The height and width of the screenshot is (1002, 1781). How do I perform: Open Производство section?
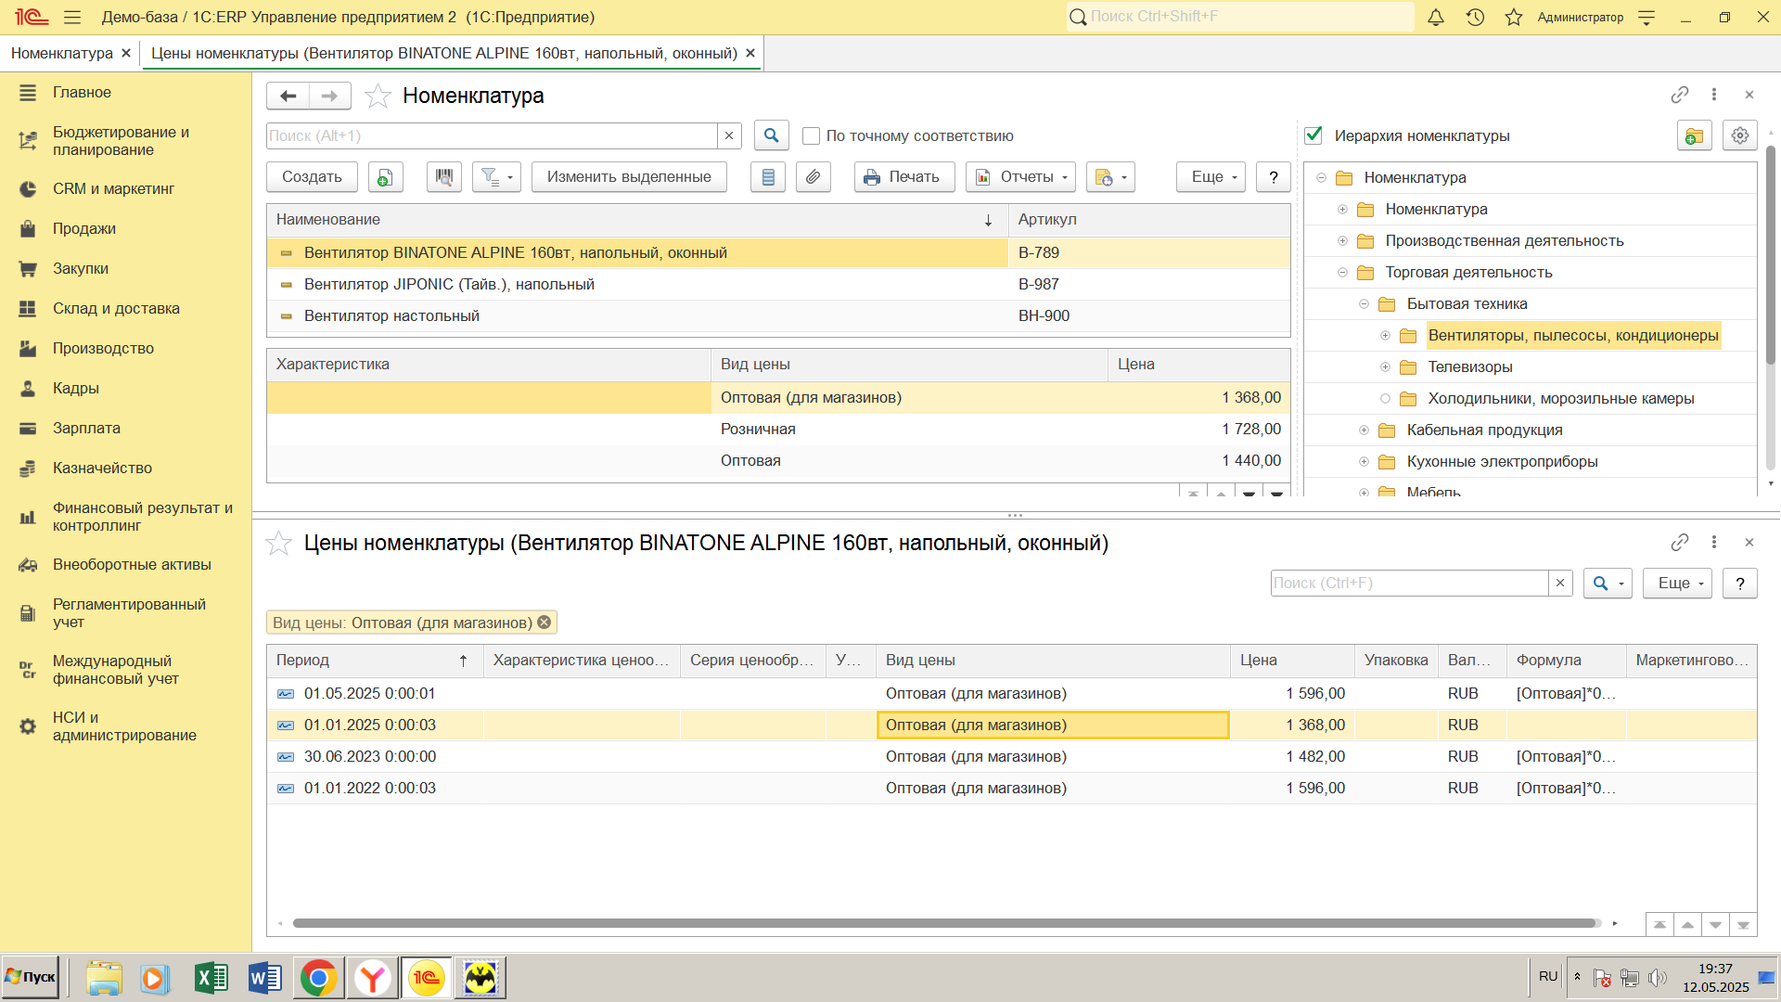click(x=103, y=348)
